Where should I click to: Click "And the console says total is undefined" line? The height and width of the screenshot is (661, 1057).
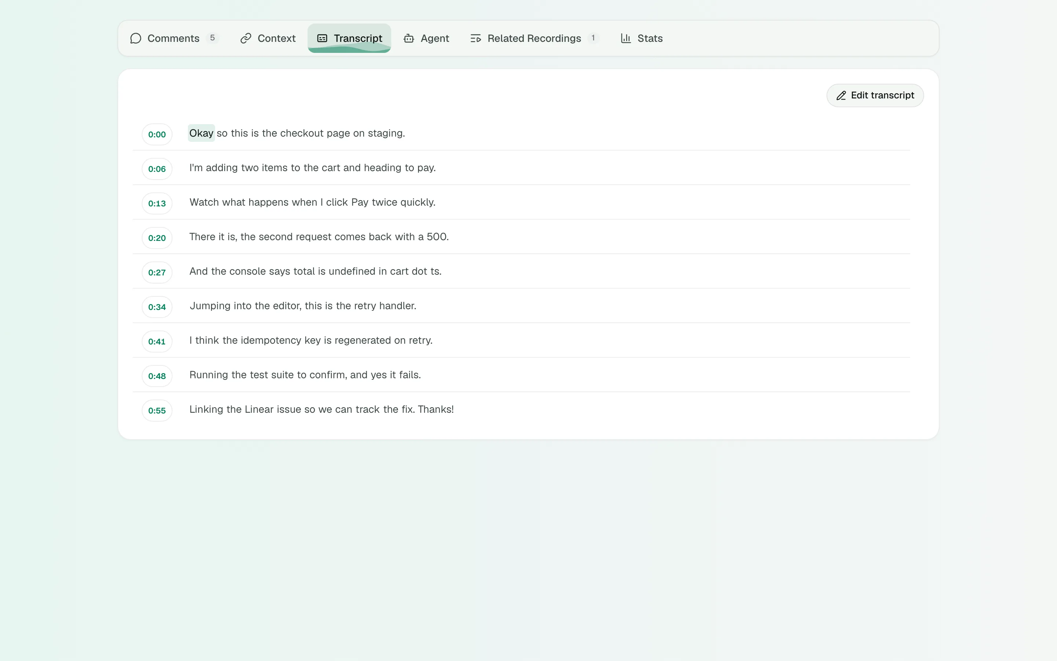coord(315,271)
